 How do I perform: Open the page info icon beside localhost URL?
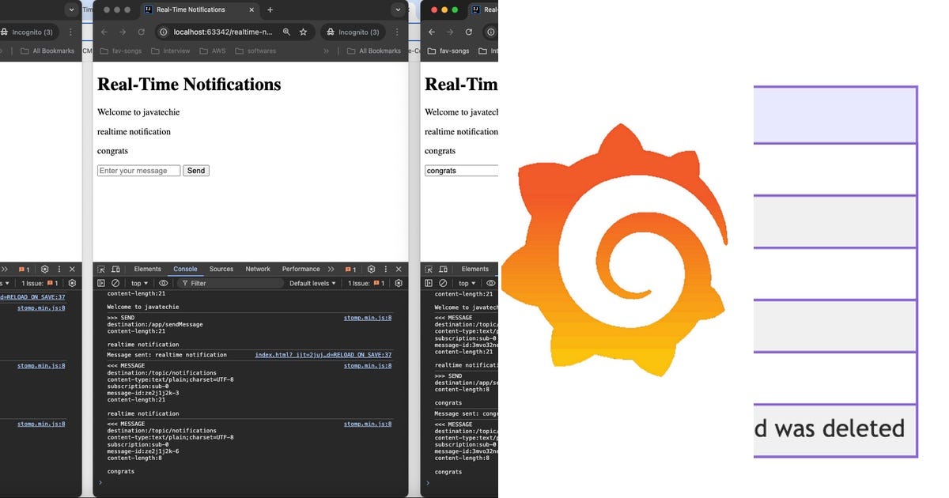coord(164,32)
